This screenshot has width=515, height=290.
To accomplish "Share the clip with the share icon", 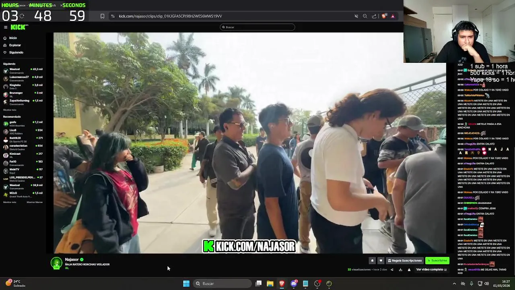I will [392, 269].
